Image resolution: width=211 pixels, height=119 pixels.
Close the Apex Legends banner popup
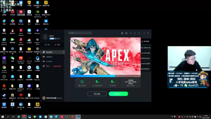138,40
